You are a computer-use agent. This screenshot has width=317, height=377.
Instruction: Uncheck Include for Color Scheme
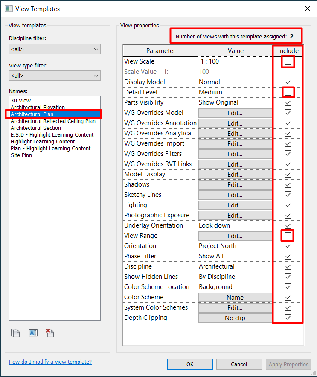tap(288, 297)
